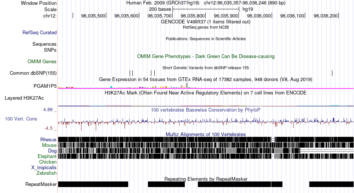354x193 pixels.
Task: Click the rightmost common dbSNP variant mark
Action: point(332,73)
